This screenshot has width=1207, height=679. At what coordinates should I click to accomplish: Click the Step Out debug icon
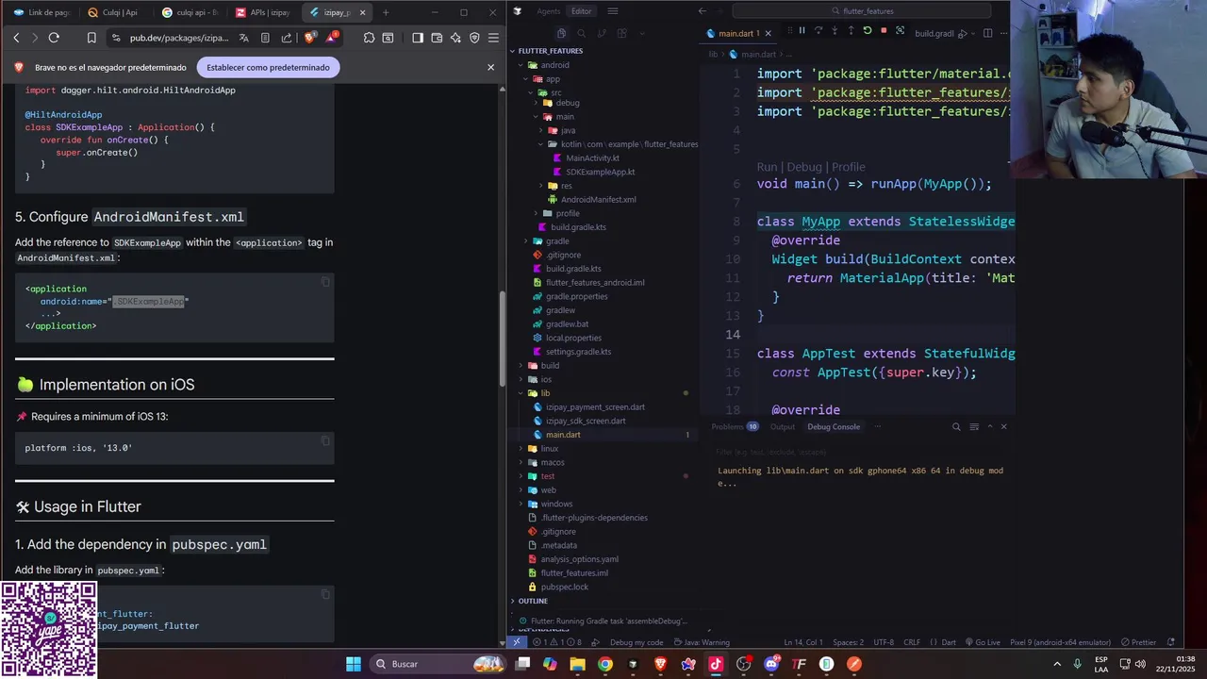(x=851, y=31)
